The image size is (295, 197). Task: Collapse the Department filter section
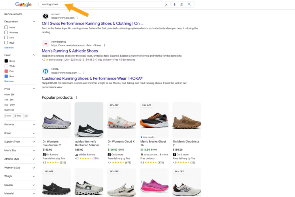coord(34,21)
